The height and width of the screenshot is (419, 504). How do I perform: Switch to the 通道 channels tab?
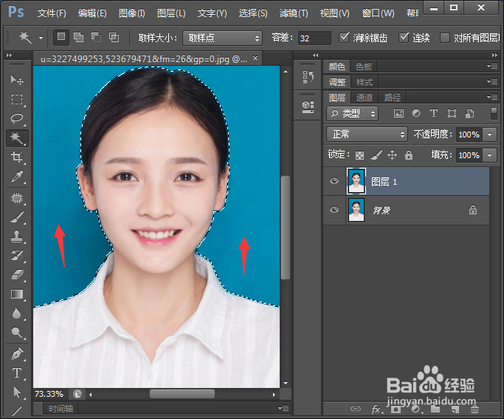pyautogui.click(x=365, y=98)
